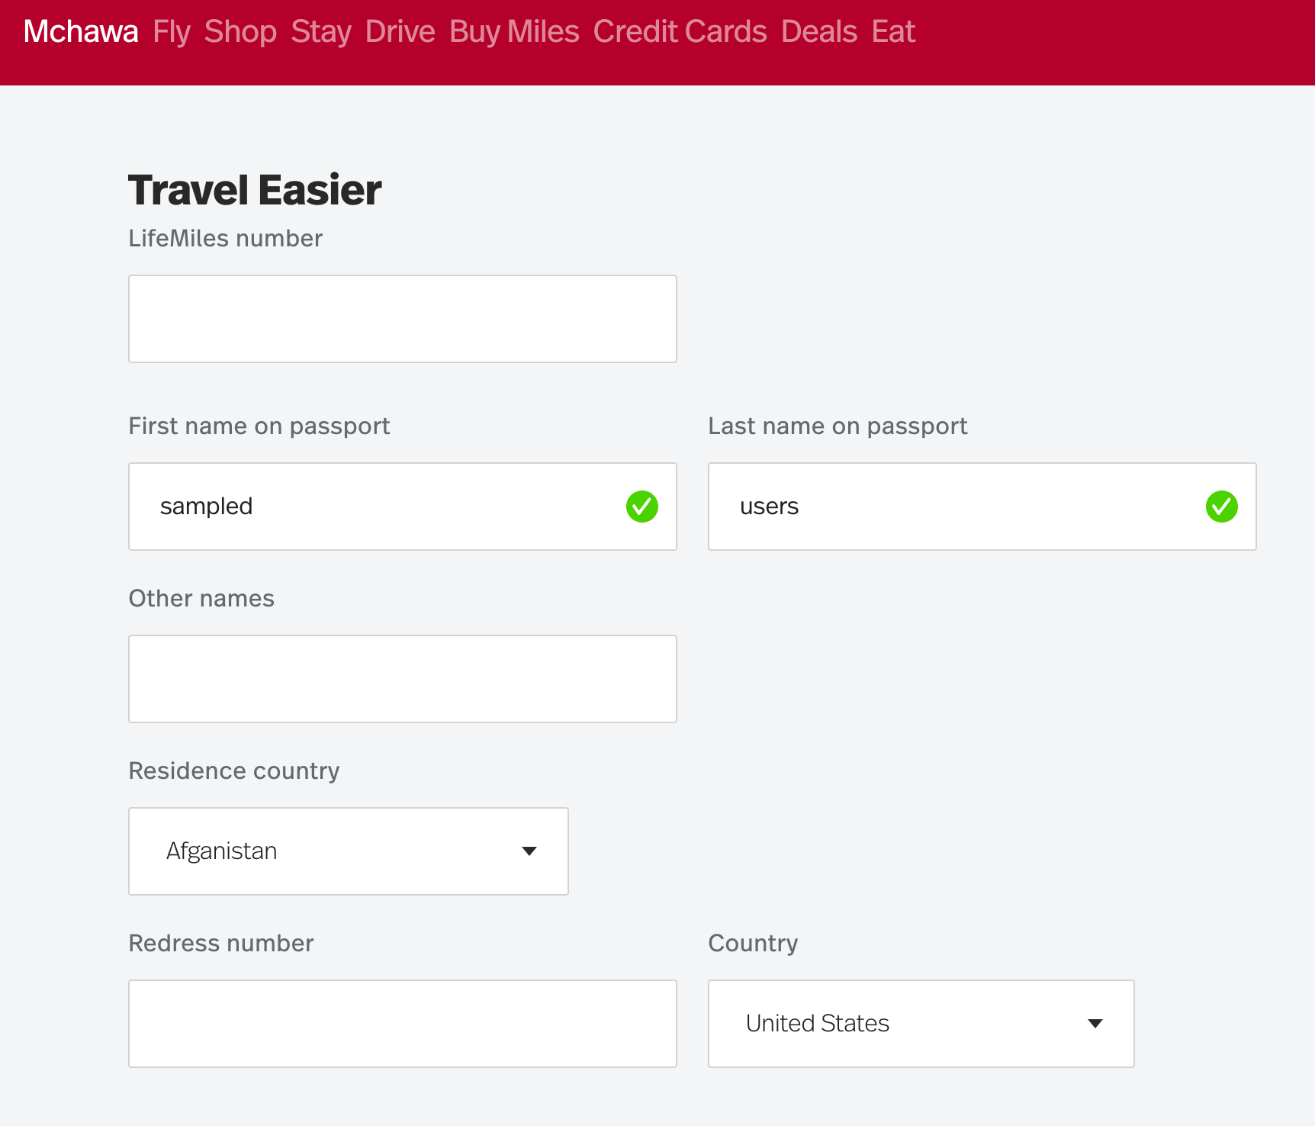
Task: Click the Travel Easier heading
Action: (255, 190)
